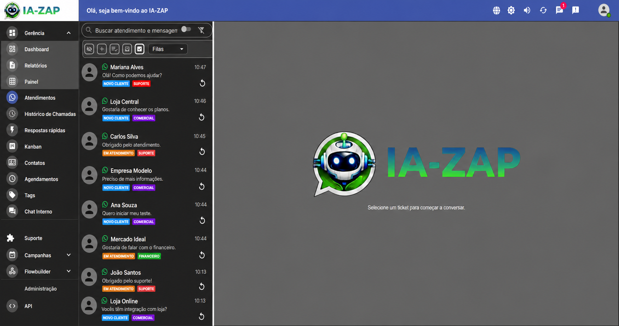Open the Suporte menu item
Image resolution: width=619 pixels, height=326 pixels.
coord(40,238)
